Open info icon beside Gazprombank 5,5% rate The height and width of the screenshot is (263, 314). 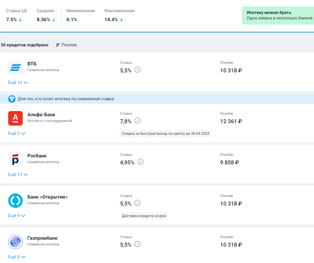137,244
